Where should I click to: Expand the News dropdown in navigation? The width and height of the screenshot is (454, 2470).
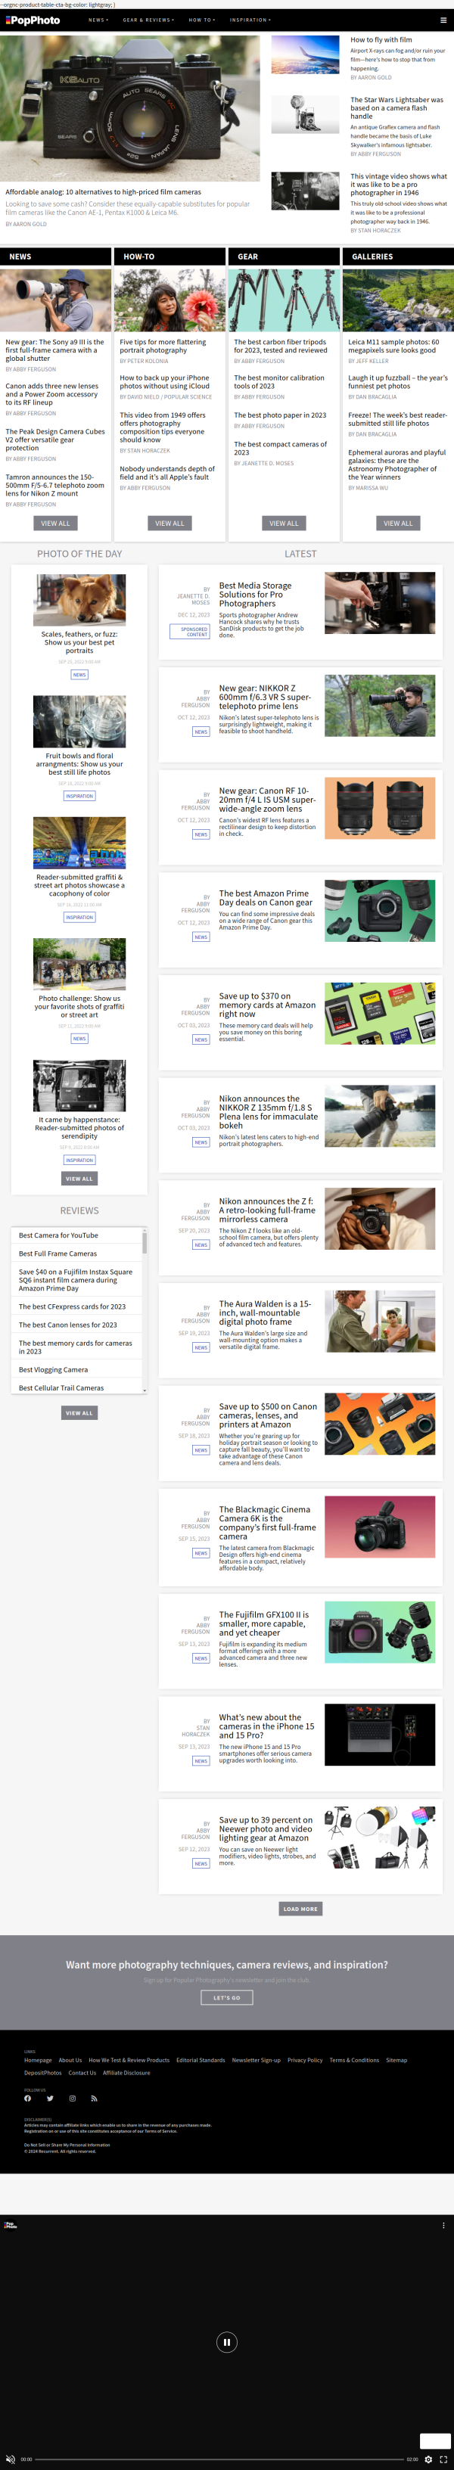pos(99,19)
